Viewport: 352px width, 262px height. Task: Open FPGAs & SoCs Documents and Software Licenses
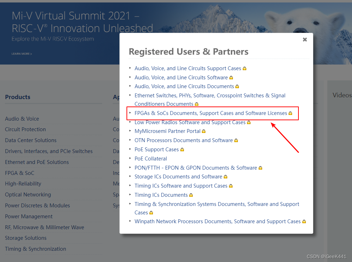(211, 113)
